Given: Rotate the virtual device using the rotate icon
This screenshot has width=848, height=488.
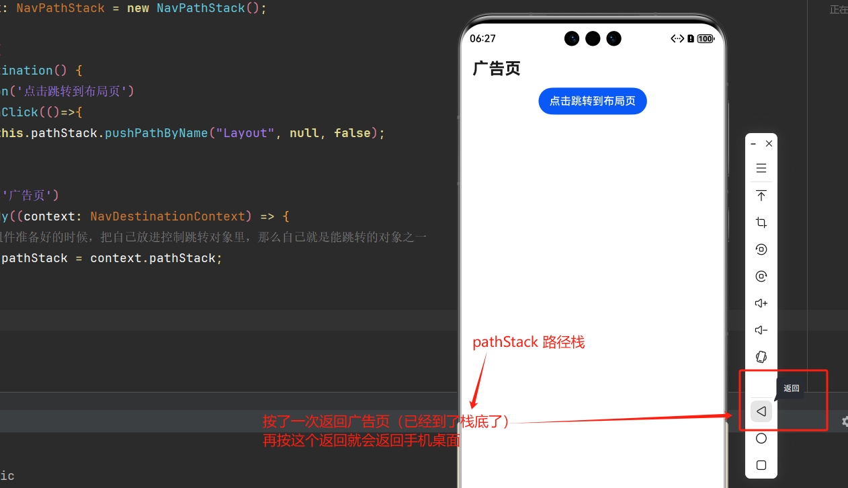Looking at the screenshot, I should (761, 276).
